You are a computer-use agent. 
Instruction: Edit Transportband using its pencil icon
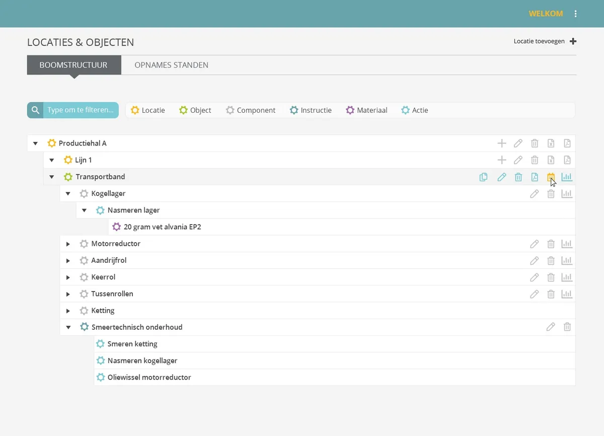(501, 177)
